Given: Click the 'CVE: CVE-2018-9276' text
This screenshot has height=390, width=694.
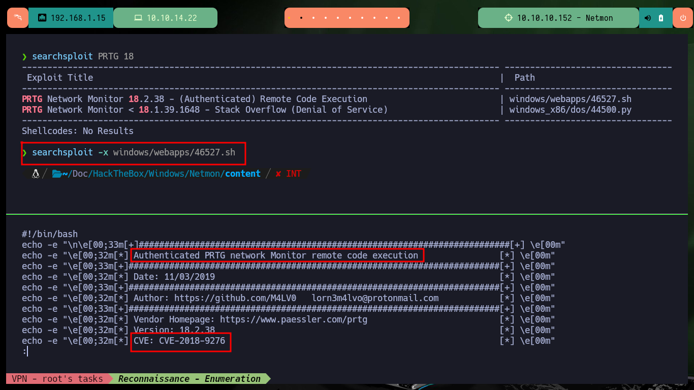Looking at the screenshot, I should point(179,341).
